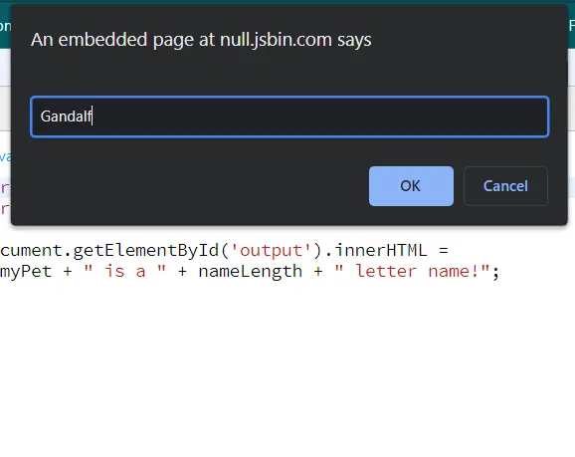Viewport: 575px width, 457px height.
Task: Click the blue 'va' text at left edge
Action: [5, 157]
